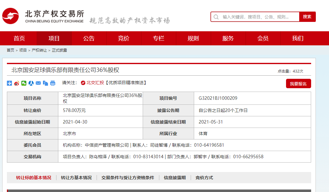
Task: Switch to 转让标的基本情况 tab
Action: pyautogui.click(x=34, y=178)
